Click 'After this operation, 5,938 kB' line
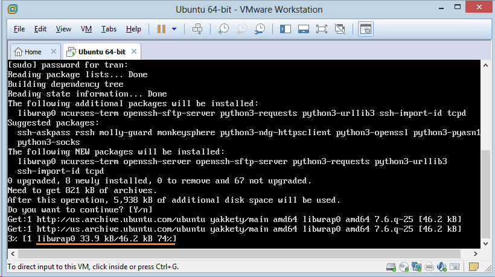The width and height of the screenshot is (495, 277). 174,200
